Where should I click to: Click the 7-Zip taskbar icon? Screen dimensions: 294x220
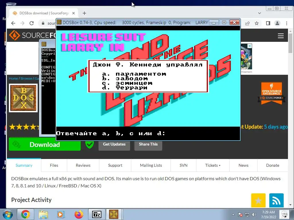pos(97,214)
